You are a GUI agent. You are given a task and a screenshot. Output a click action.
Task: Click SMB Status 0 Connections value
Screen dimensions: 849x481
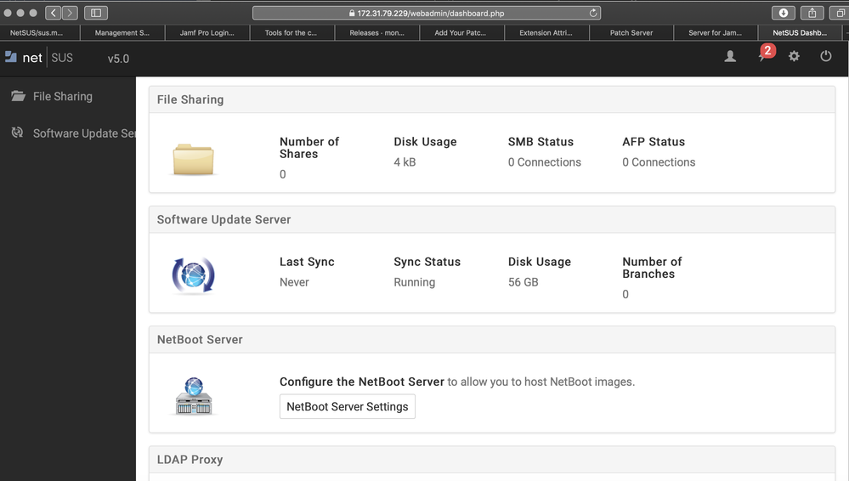[544, 162]
